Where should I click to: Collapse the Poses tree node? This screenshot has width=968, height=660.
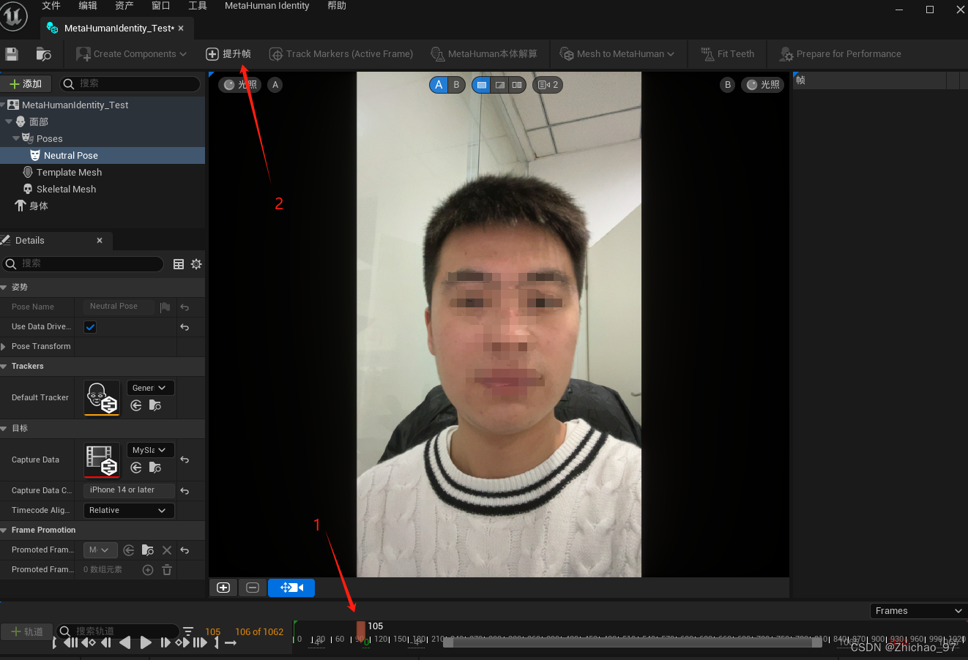point(16,138)
